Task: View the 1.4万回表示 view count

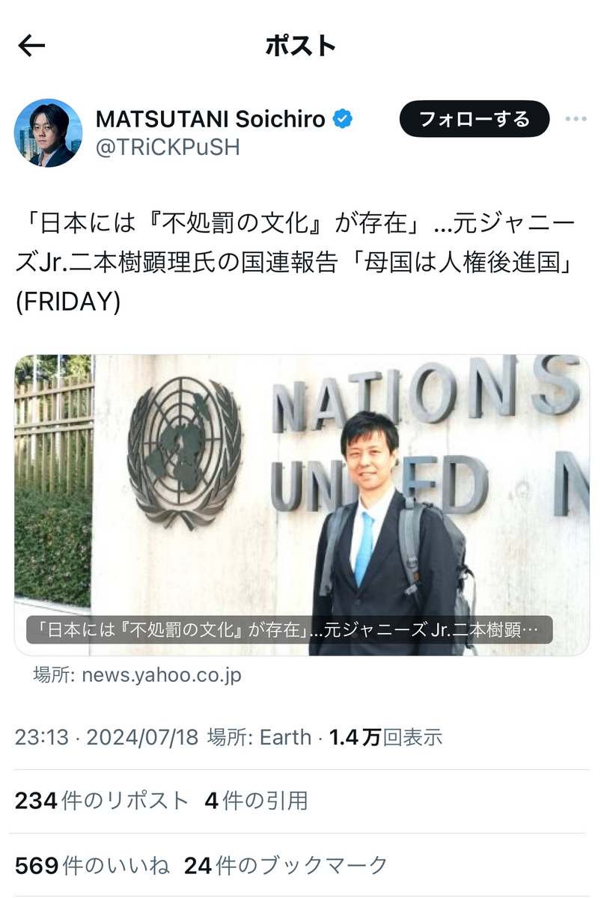Action: tap(386, 737)
